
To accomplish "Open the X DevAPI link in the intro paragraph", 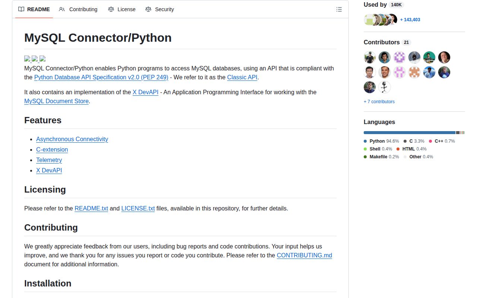I will click(145, 92).
